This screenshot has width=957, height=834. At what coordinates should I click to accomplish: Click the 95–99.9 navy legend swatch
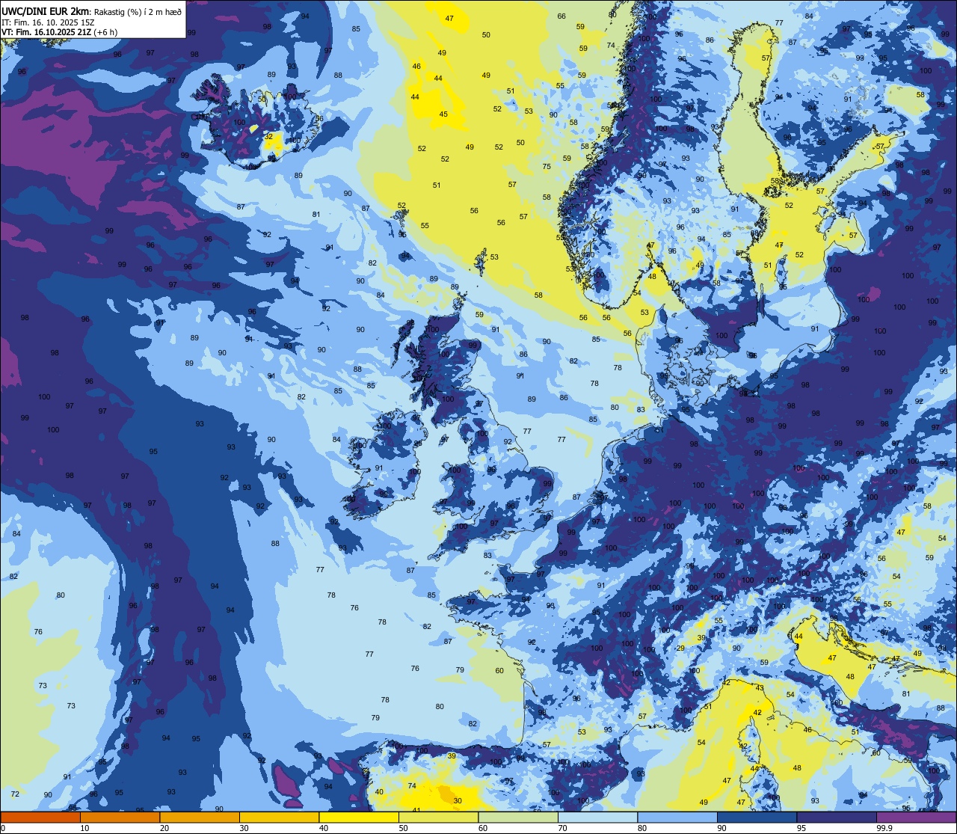[837, 818]
